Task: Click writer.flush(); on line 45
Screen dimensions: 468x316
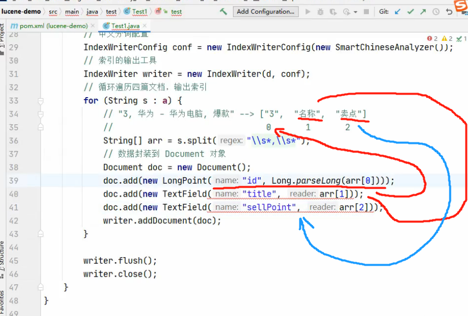Action: click(x=120, y=261)
